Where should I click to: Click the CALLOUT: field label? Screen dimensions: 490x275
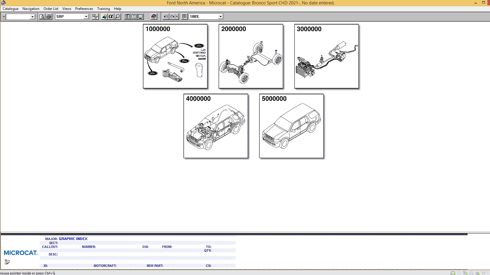pyautogui.click(x=50, y=247)
